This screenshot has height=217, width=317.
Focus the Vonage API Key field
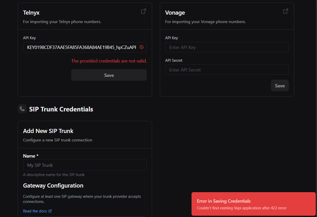pyautogui.click(x=227, y=47)
